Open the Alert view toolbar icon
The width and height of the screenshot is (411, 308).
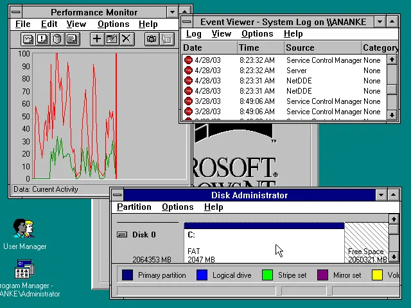(42, 39)
